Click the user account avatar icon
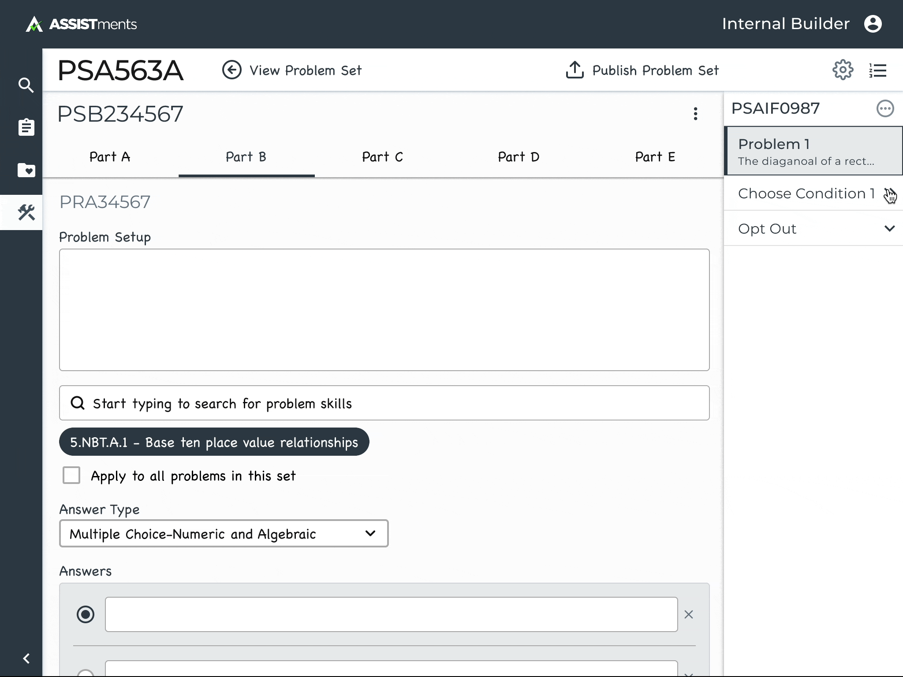The width and height of the screenshot is (903, 677). [x=873, y=24]
